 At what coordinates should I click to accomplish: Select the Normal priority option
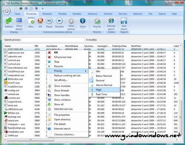point(104,80)
